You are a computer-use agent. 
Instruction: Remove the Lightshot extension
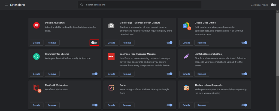point(202,74)
